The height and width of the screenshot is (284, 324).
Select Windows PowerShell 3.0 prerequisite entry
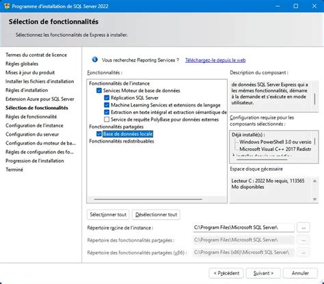(275, 142)
